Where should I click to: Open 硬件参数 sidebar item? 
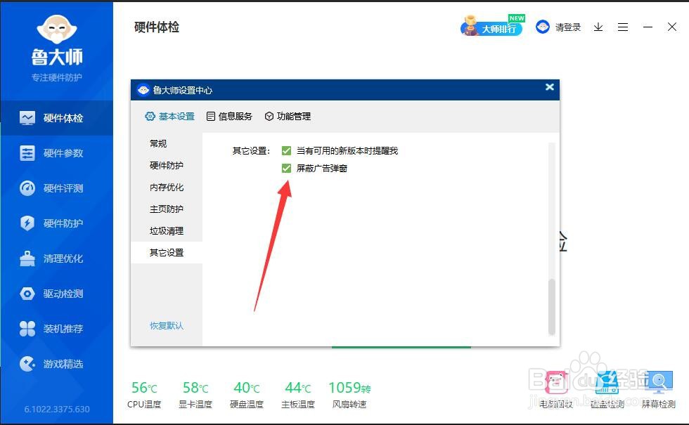(57, 153)
